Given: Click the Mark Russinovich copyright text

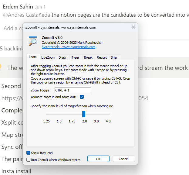Looking at the screenshot, I should pyautogui.click(x=72, y=43).
